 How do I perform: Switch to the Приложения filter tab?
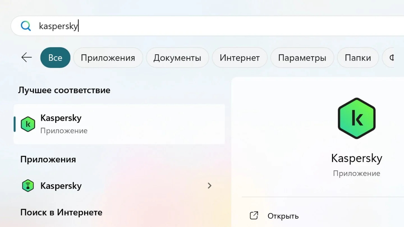pyautogui.click(x=108, y=57)
